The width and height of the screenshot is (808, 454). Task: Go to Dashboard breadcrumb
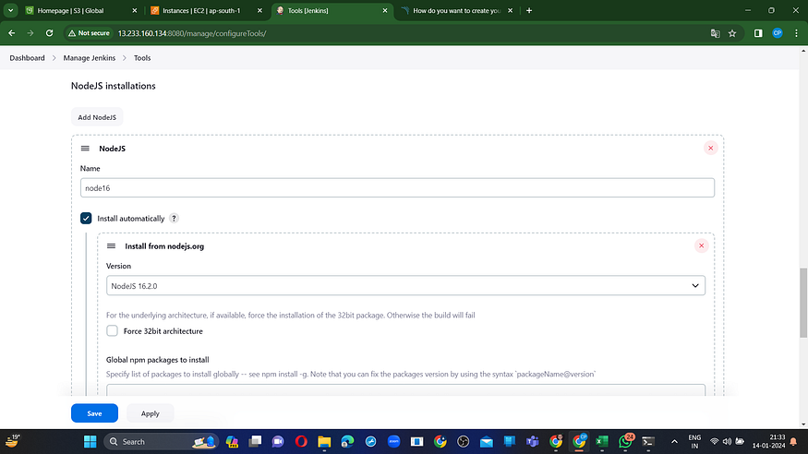point(27,58)
